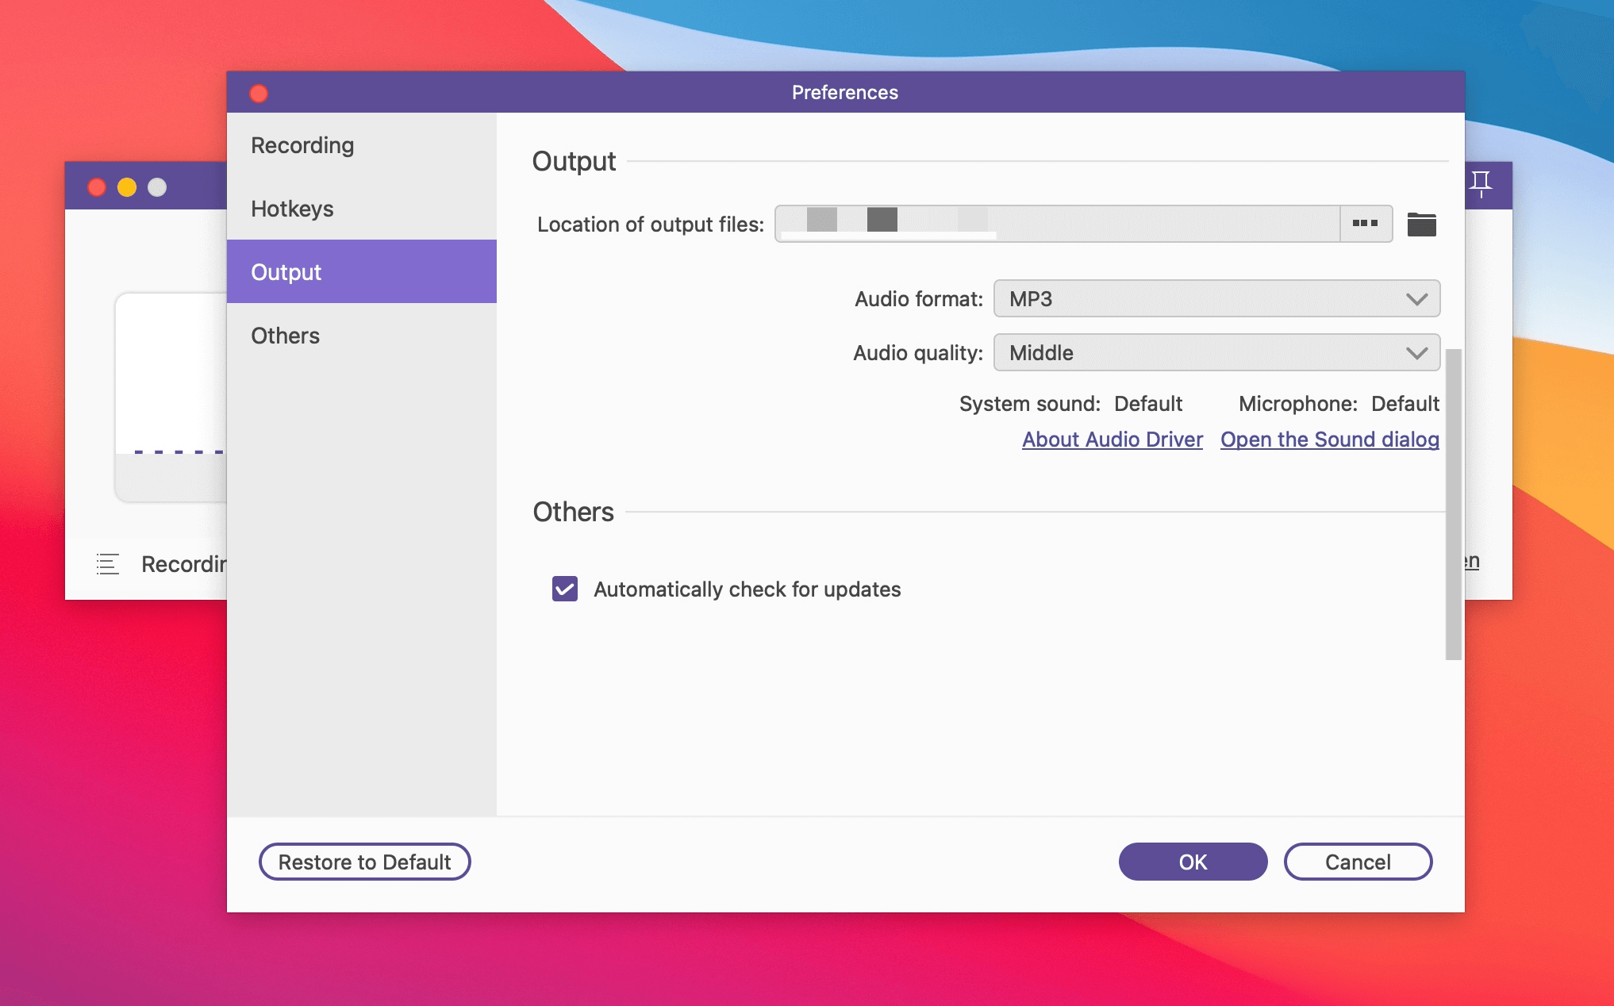
Task: Switch to the Hotkeys tab
Action: 292,209
